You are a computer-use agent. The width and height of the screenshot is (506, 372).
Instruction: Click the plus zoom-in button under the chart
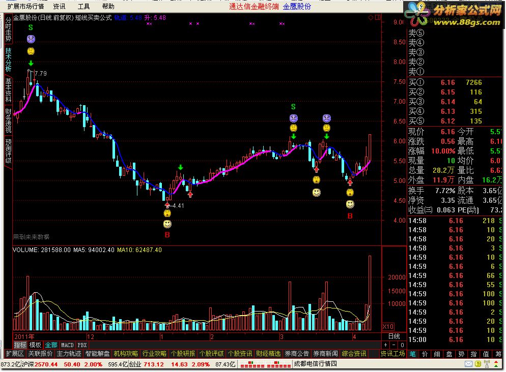click(x=386, y=345)
